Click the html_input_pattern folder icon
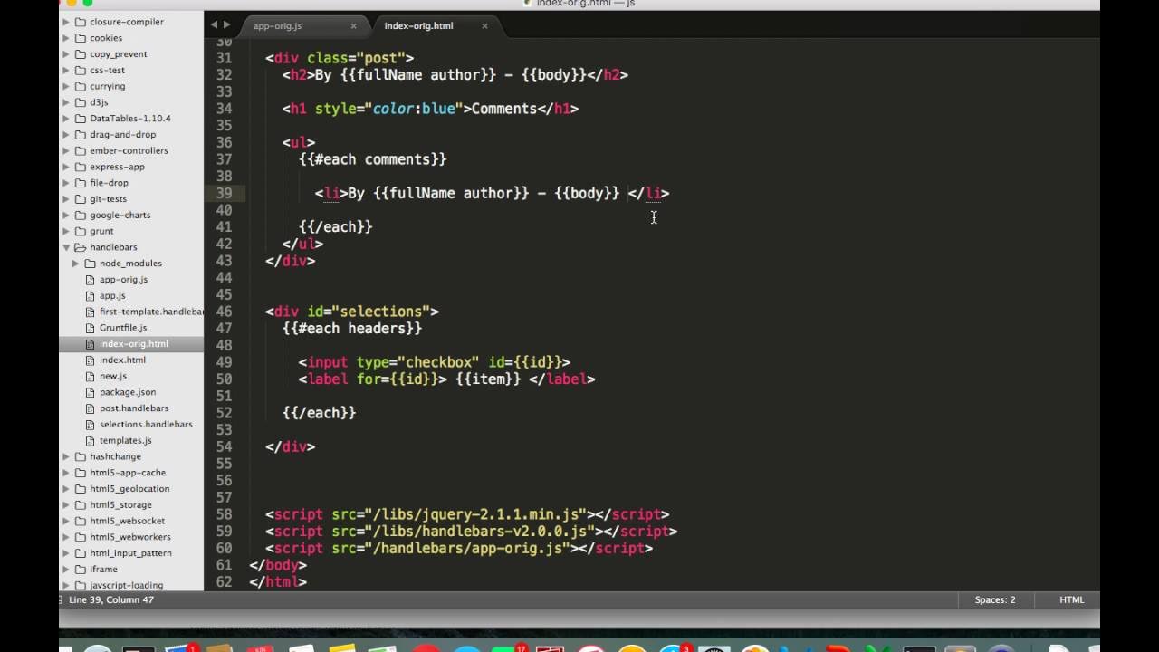This screenshot has height=652, width=1159. [81, 553]
